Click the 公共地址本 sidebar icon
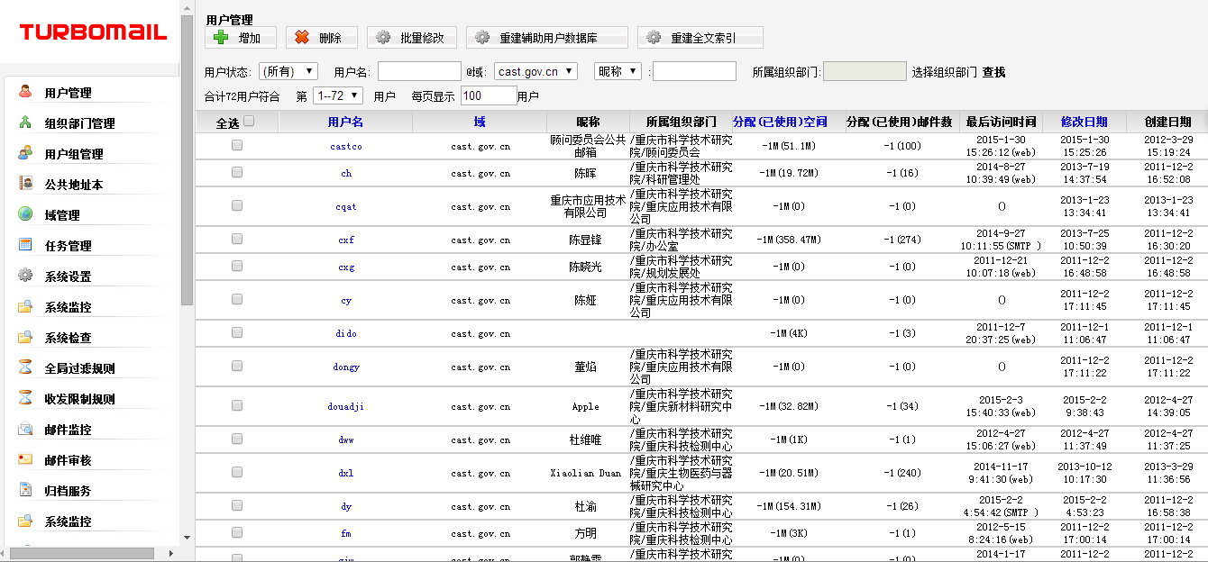Screen dimensions: 1208x562 click(25, 184)
